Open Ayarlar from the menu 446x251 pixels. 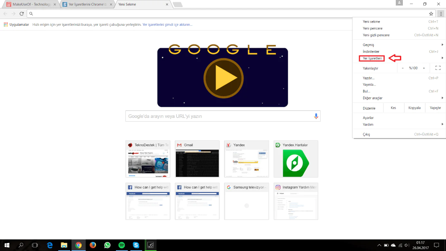click(x=399, y=118)
